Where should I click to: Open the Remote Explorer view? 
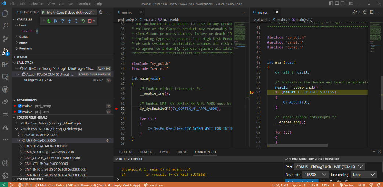[6, 77]
